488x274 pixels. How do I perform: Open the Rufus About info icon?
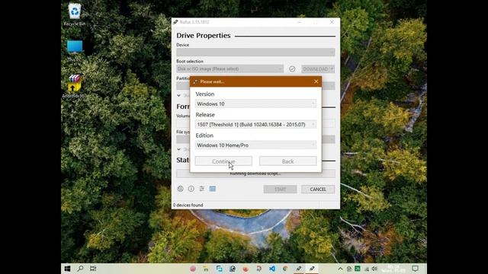tap(191, 189)
